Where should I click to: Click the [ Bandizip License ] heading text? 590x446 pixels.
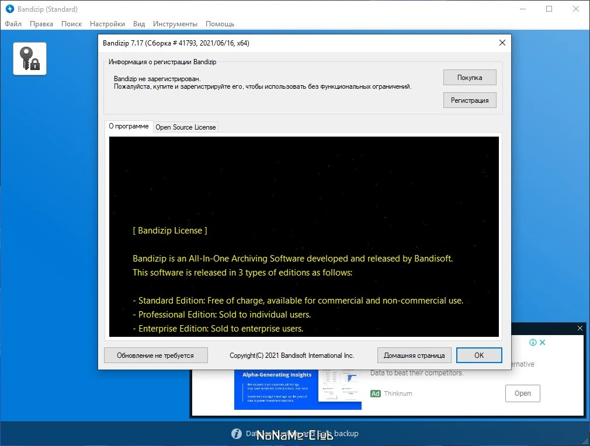170,231
